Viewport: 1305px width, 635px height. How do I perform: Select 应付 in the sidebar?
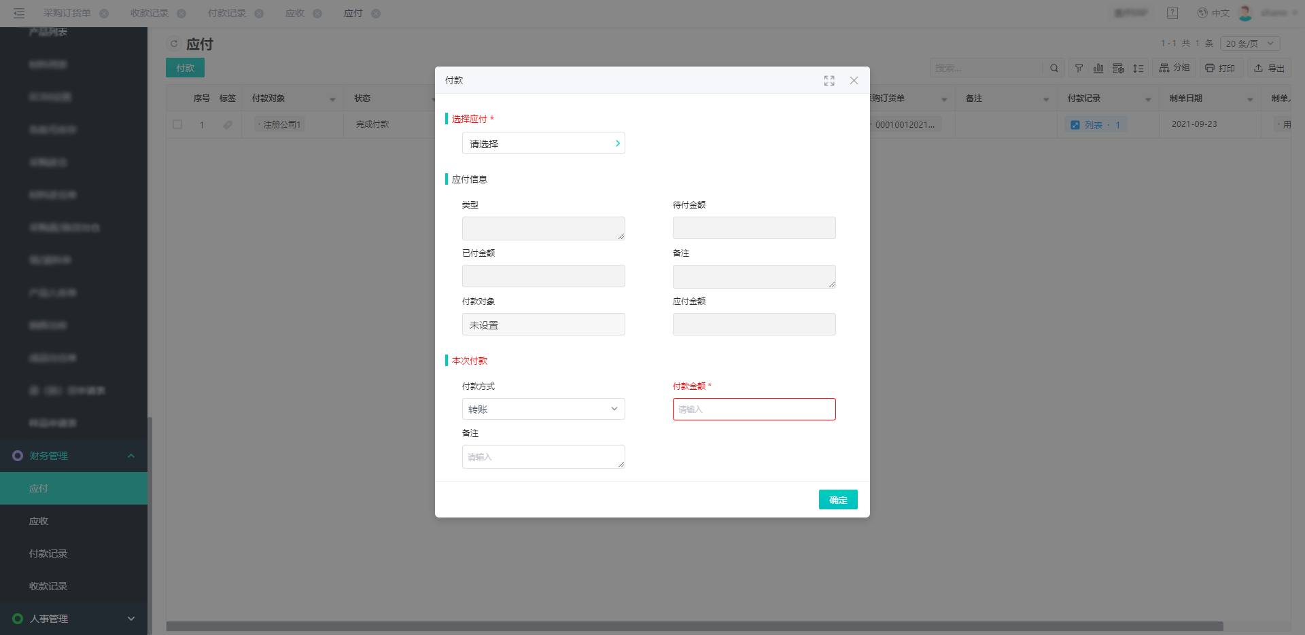coord(73,488)
